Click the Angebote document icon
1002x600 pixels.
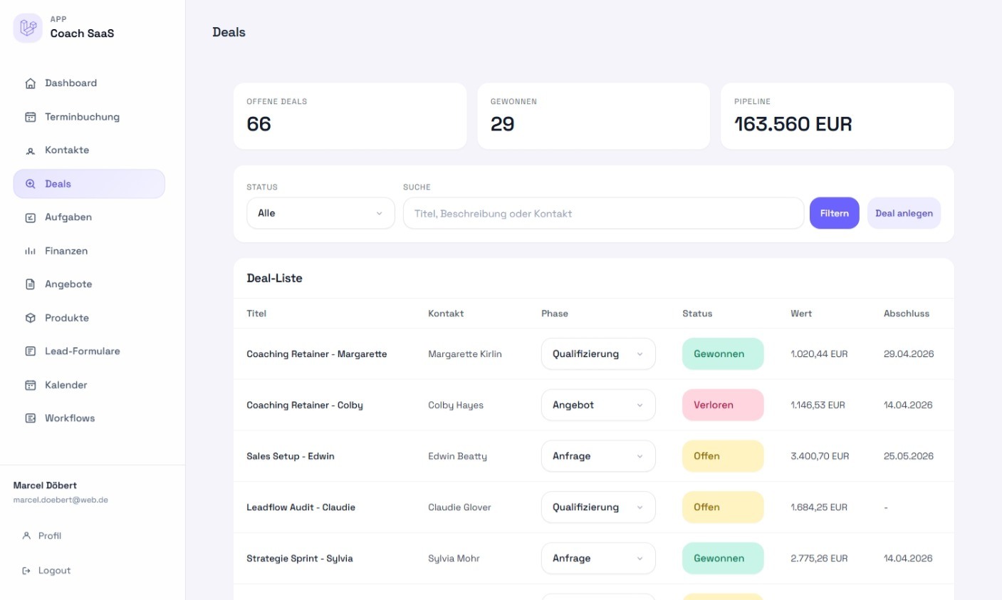tap(31, 284)
